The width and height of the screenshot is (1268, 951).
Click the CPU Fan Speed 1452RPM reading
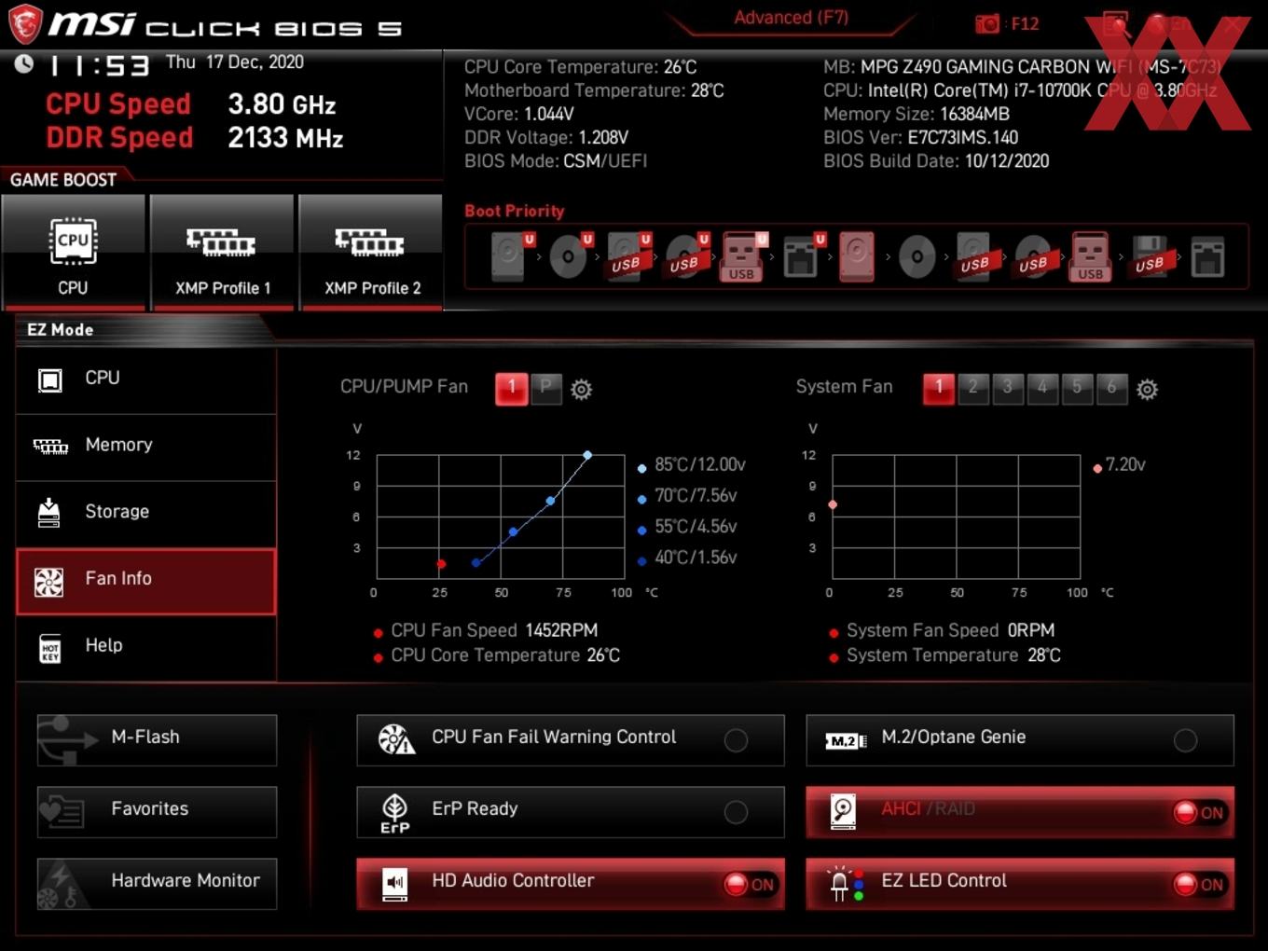494,630
